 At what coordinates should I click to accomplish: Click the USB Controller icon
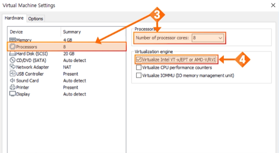[x=12, y=74]
